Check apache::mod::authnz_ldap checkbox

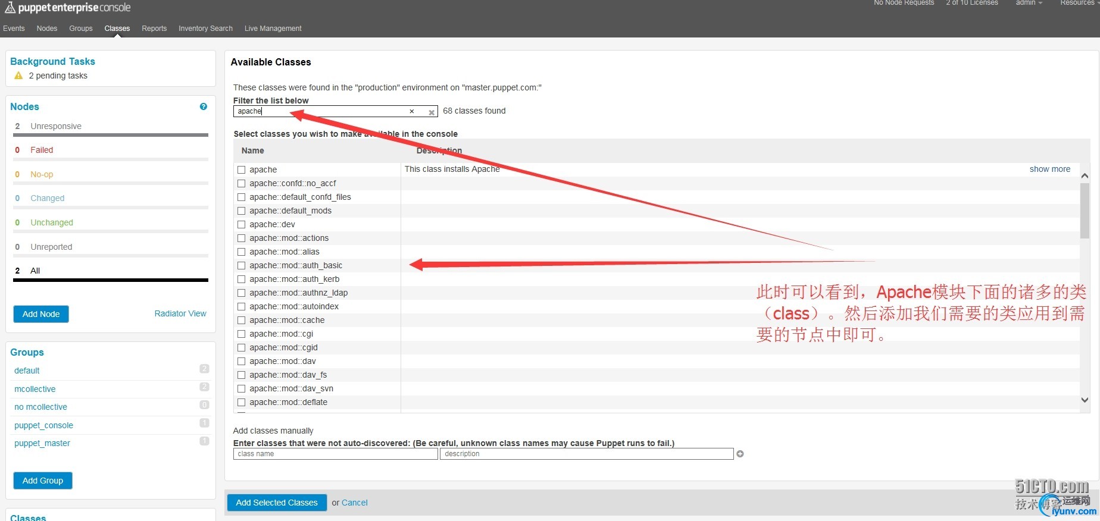click(x=242, y=293)
